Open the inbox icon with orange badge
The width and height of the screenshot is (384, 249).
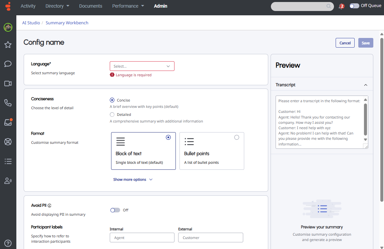pyautogui.click(x=8, y=122)
